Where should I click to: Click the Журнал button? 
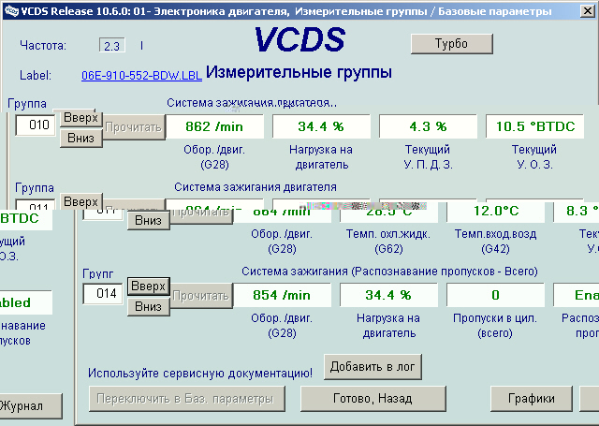point(30,405)
